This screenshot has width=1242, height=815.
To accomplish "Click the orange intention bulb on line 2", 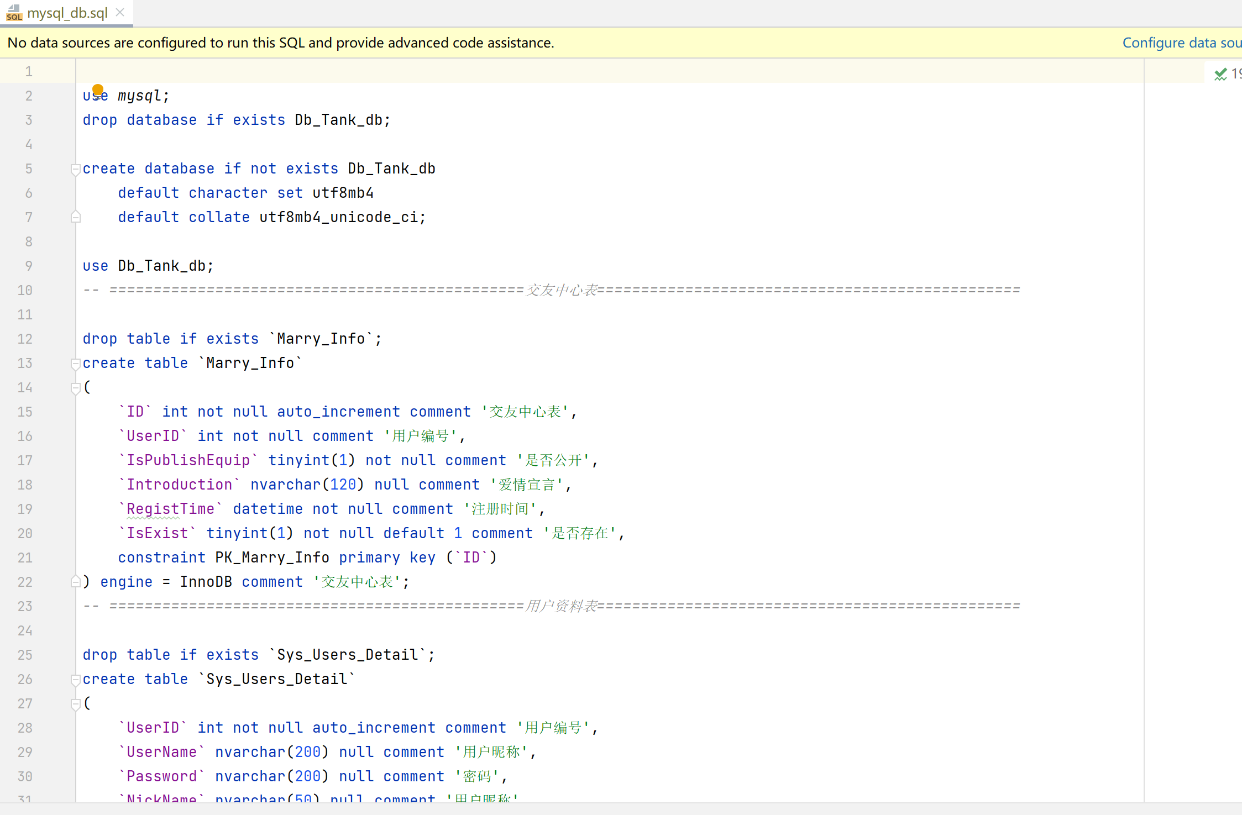I will (98, 89).
